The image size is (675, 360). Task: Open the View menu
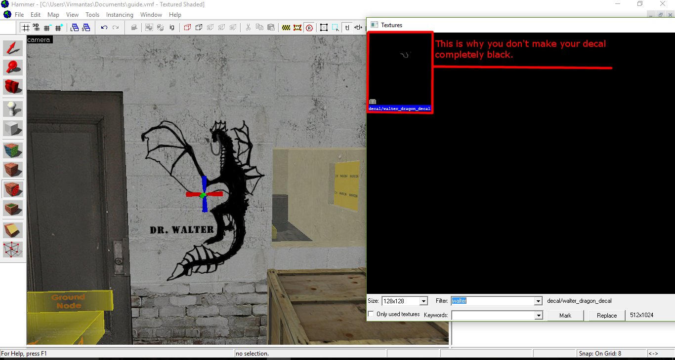[73, 15]
